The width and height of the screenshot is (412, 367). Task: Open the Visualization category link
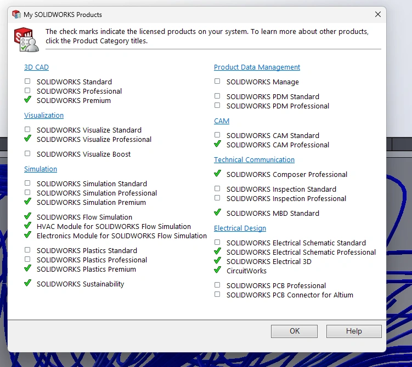pos(44,116)
